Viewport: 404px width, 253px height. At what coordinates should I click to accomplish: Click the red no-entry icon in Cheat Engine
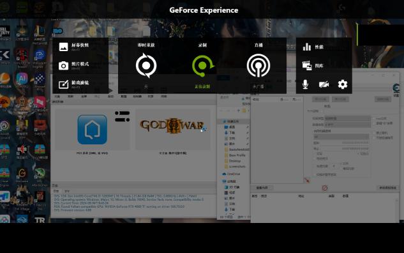point(325,188)
